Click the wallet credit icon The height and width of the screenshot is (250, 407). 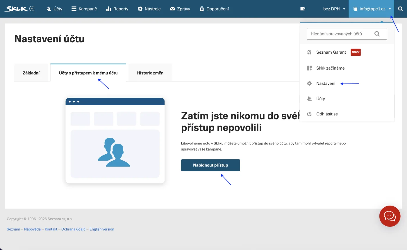tap(303, 9)
